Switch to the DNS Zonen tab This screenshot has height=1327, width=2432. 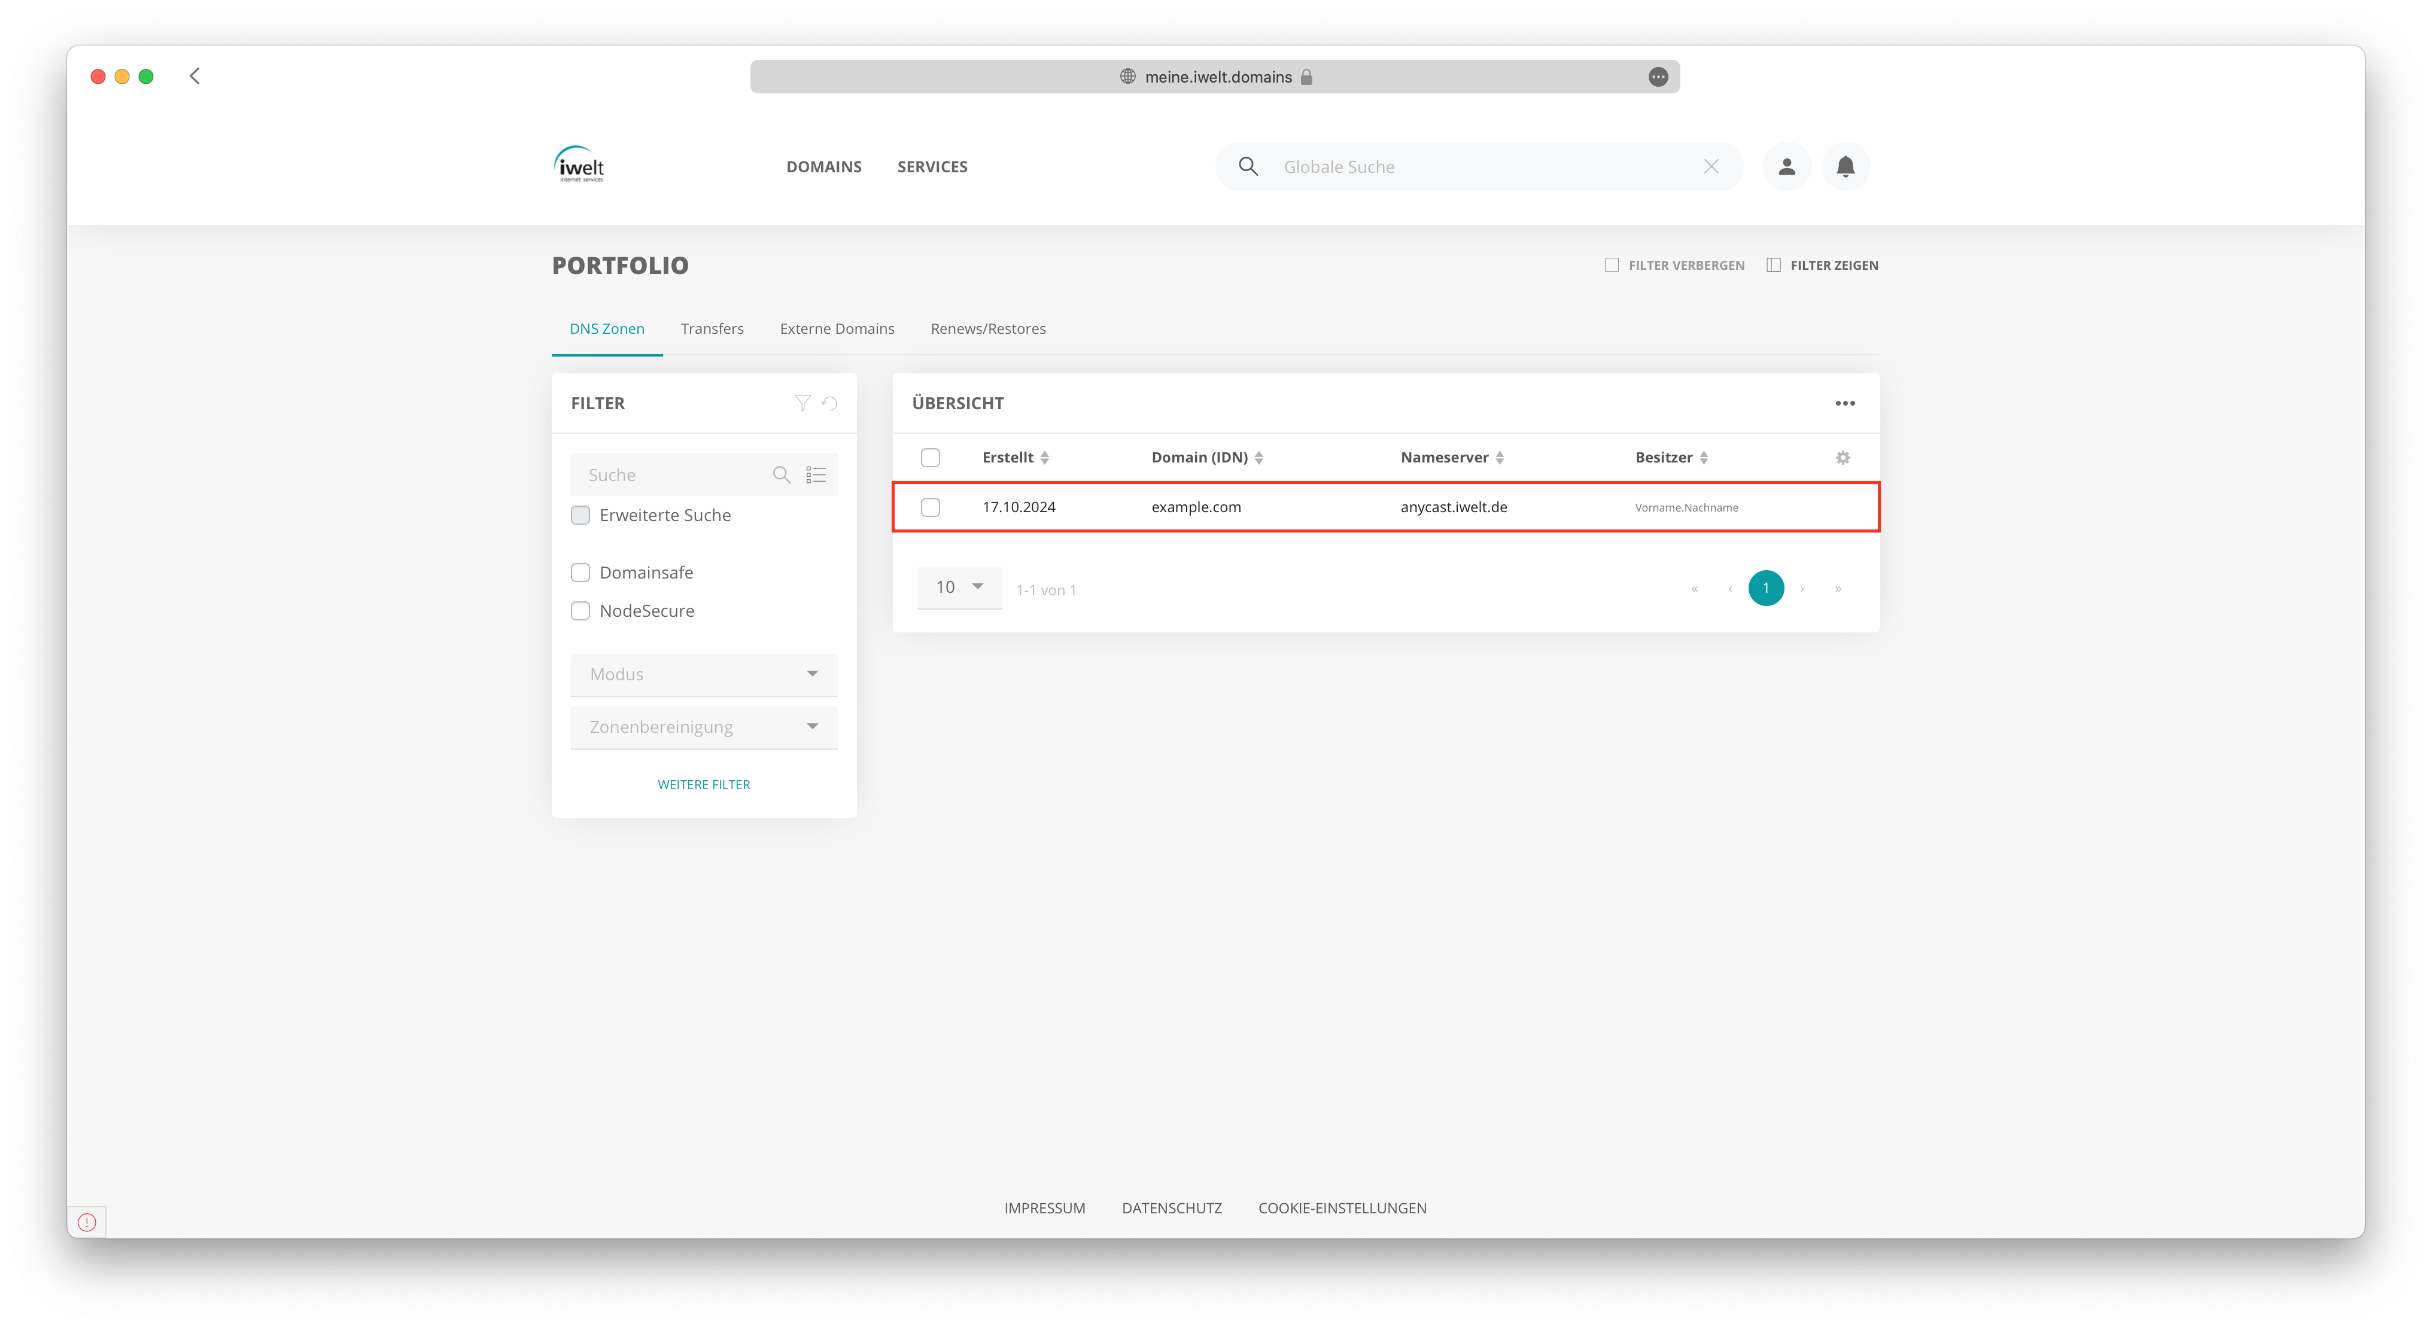tap(607, 328)
